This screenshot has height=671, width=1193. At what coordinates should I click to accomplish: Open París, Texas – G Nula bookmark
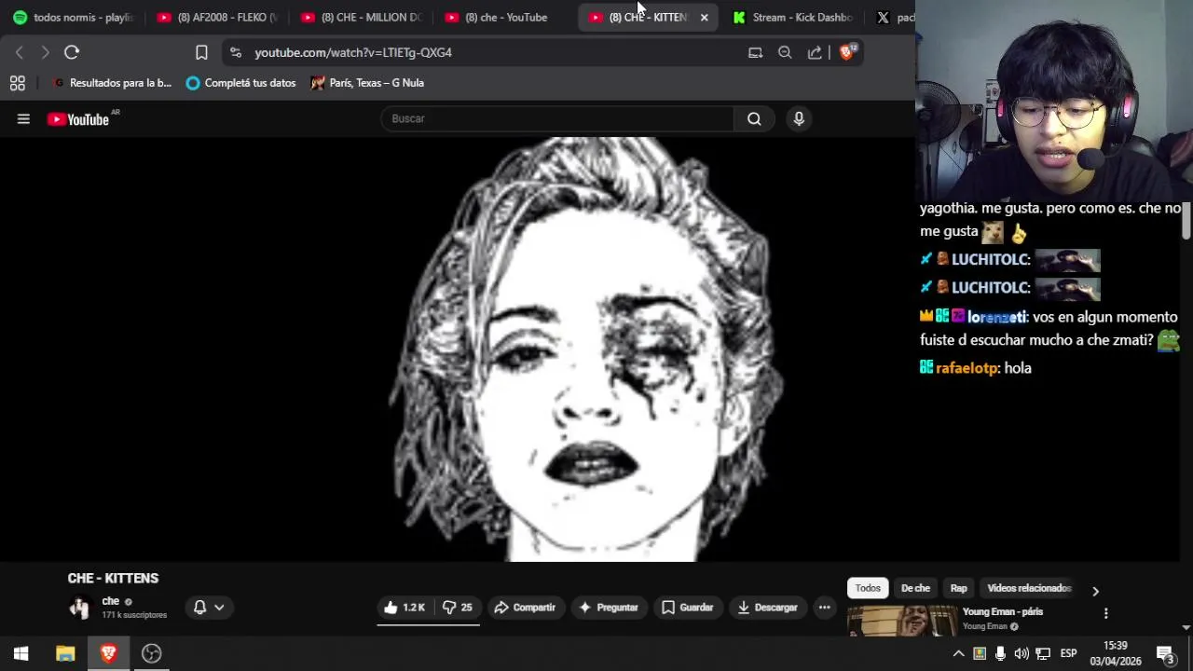click(368, 83)
